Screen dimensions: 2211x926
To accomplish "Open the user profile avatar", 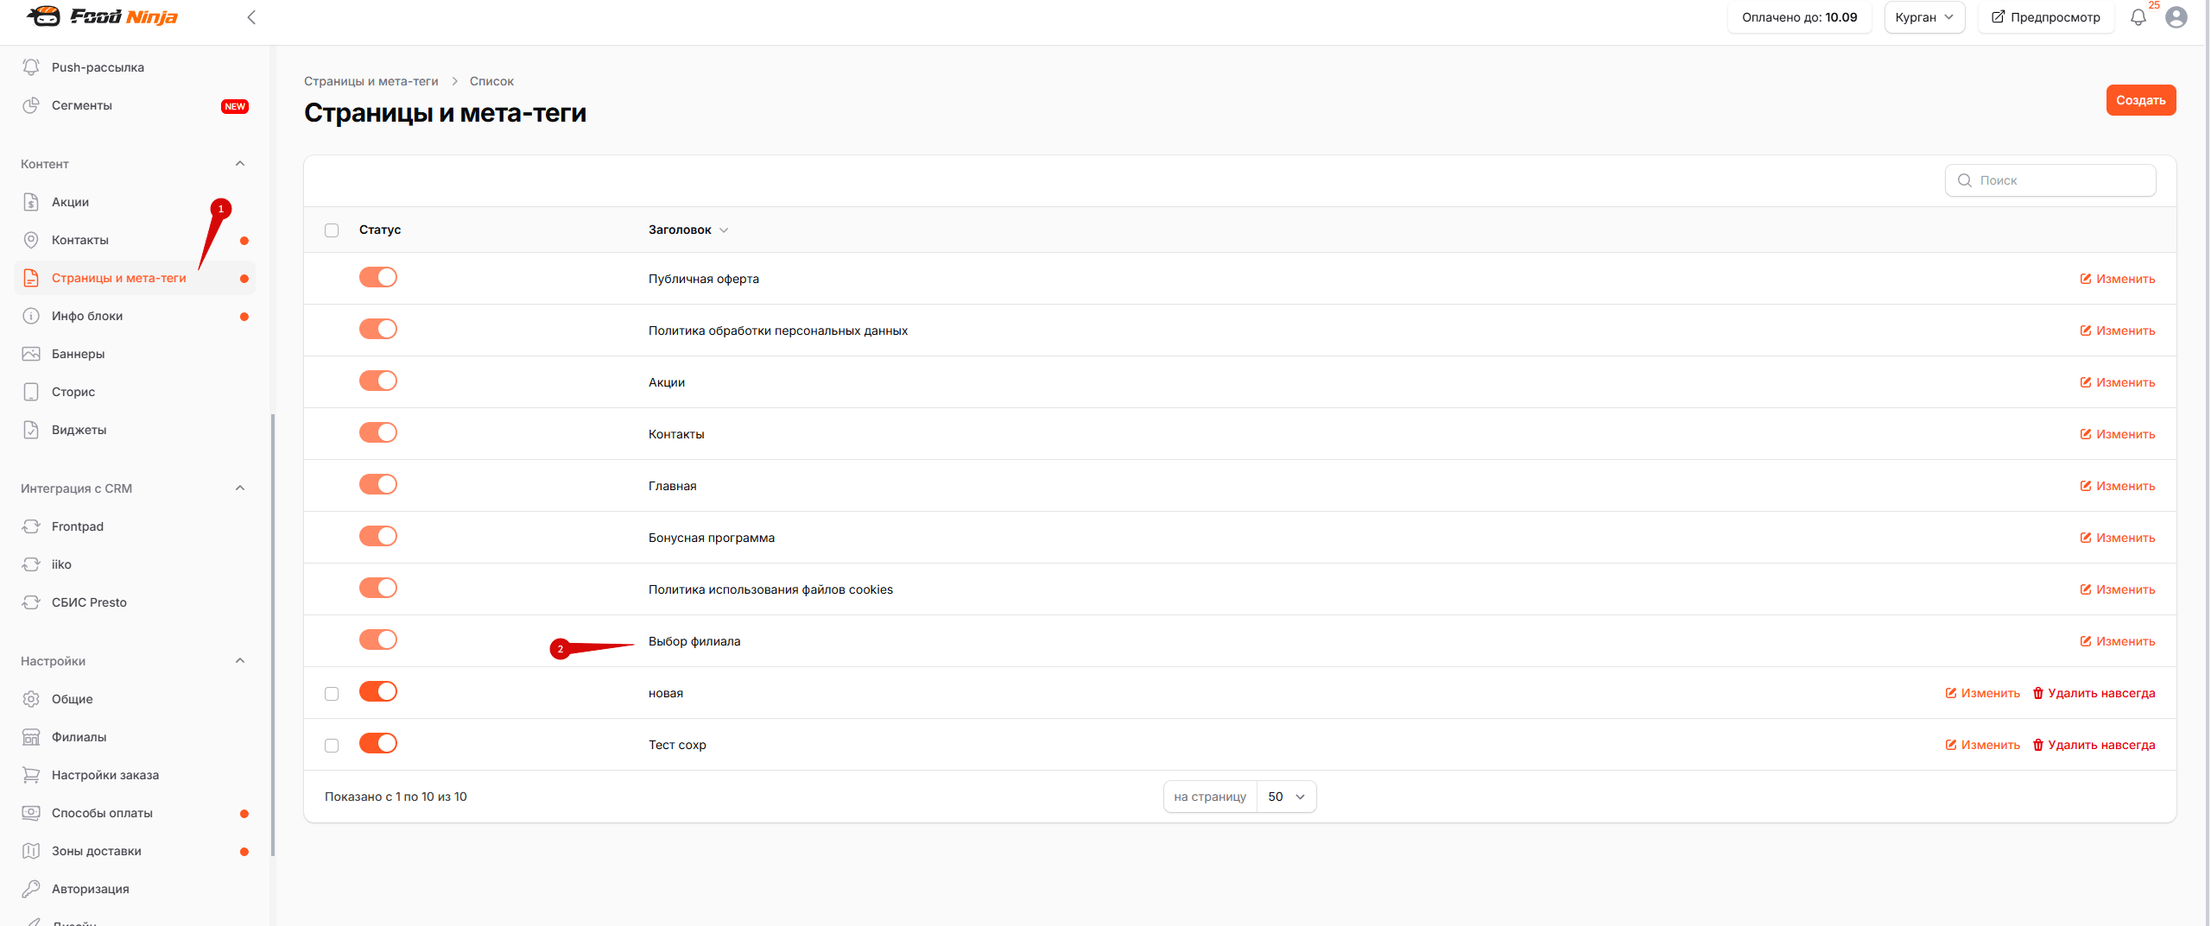I will tap(2176, 17).
